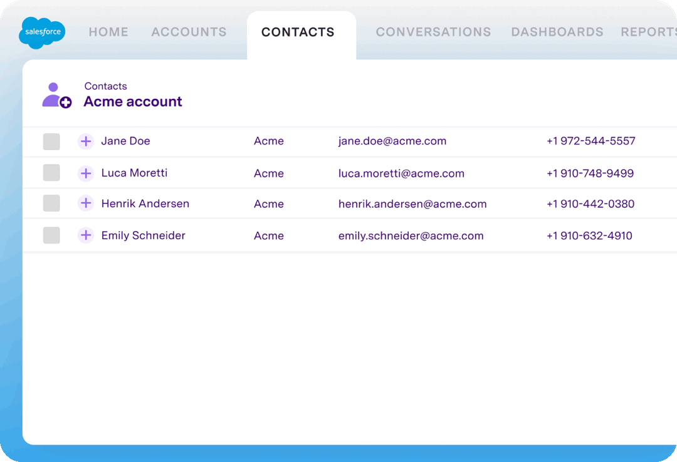Click the plus icon near Emily Schneider
Viewport: 677px width, 462px height.
(x=86, y=235)
